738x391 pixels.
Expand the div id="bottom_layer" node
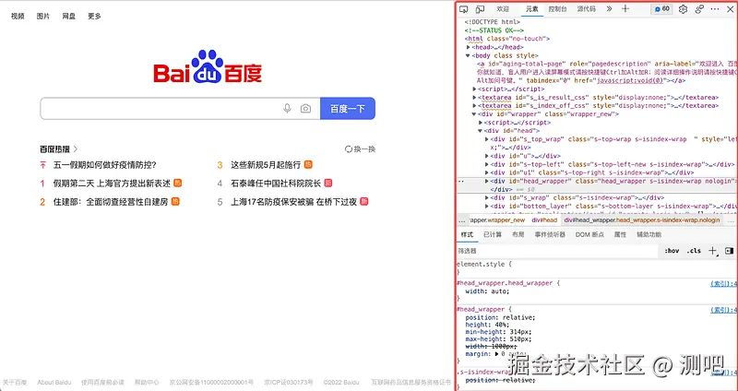pyautogui.click(x=487, y=206)
